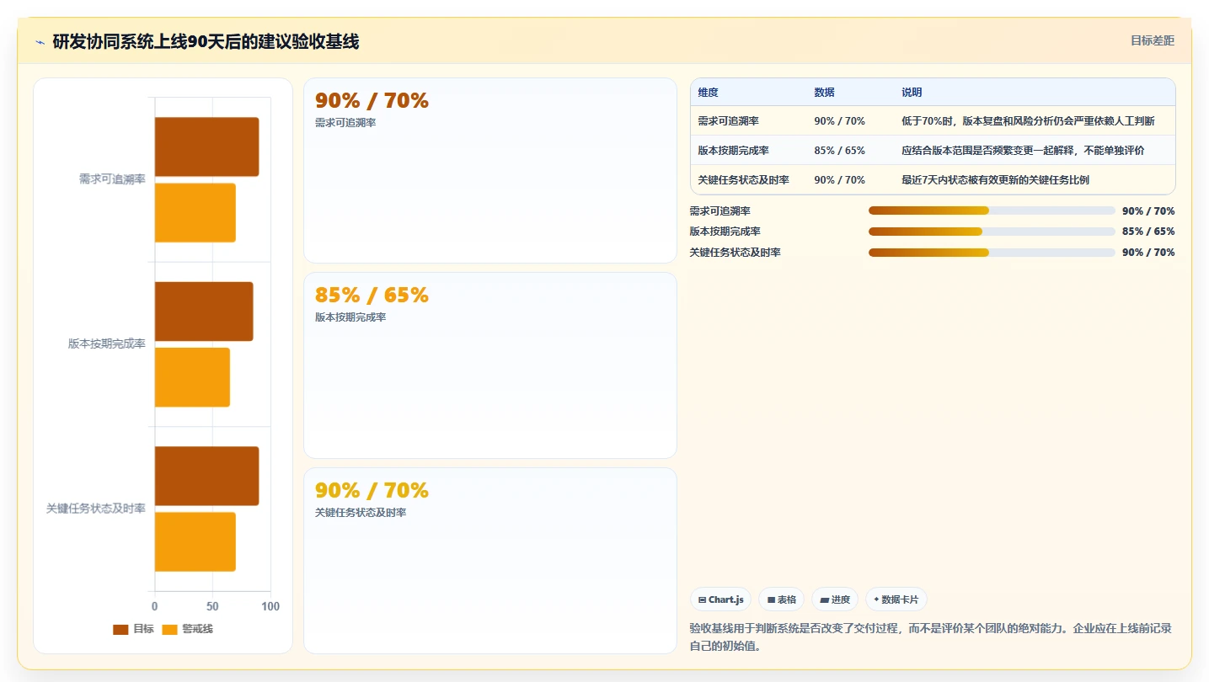Click the x-axis value 100
This screenshot has width=1209, height=682.
click(270, 606)
